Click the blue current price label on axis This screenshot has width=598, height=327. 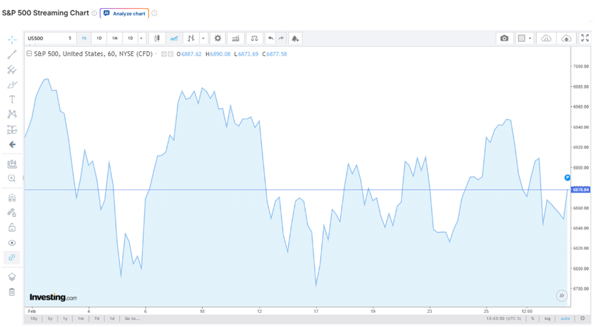(580, 190)
